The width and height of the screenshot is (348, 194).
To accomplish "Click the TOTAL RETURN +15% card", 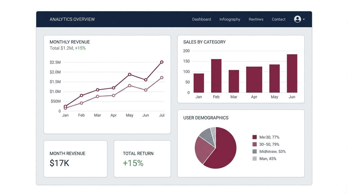I will 142,158.
